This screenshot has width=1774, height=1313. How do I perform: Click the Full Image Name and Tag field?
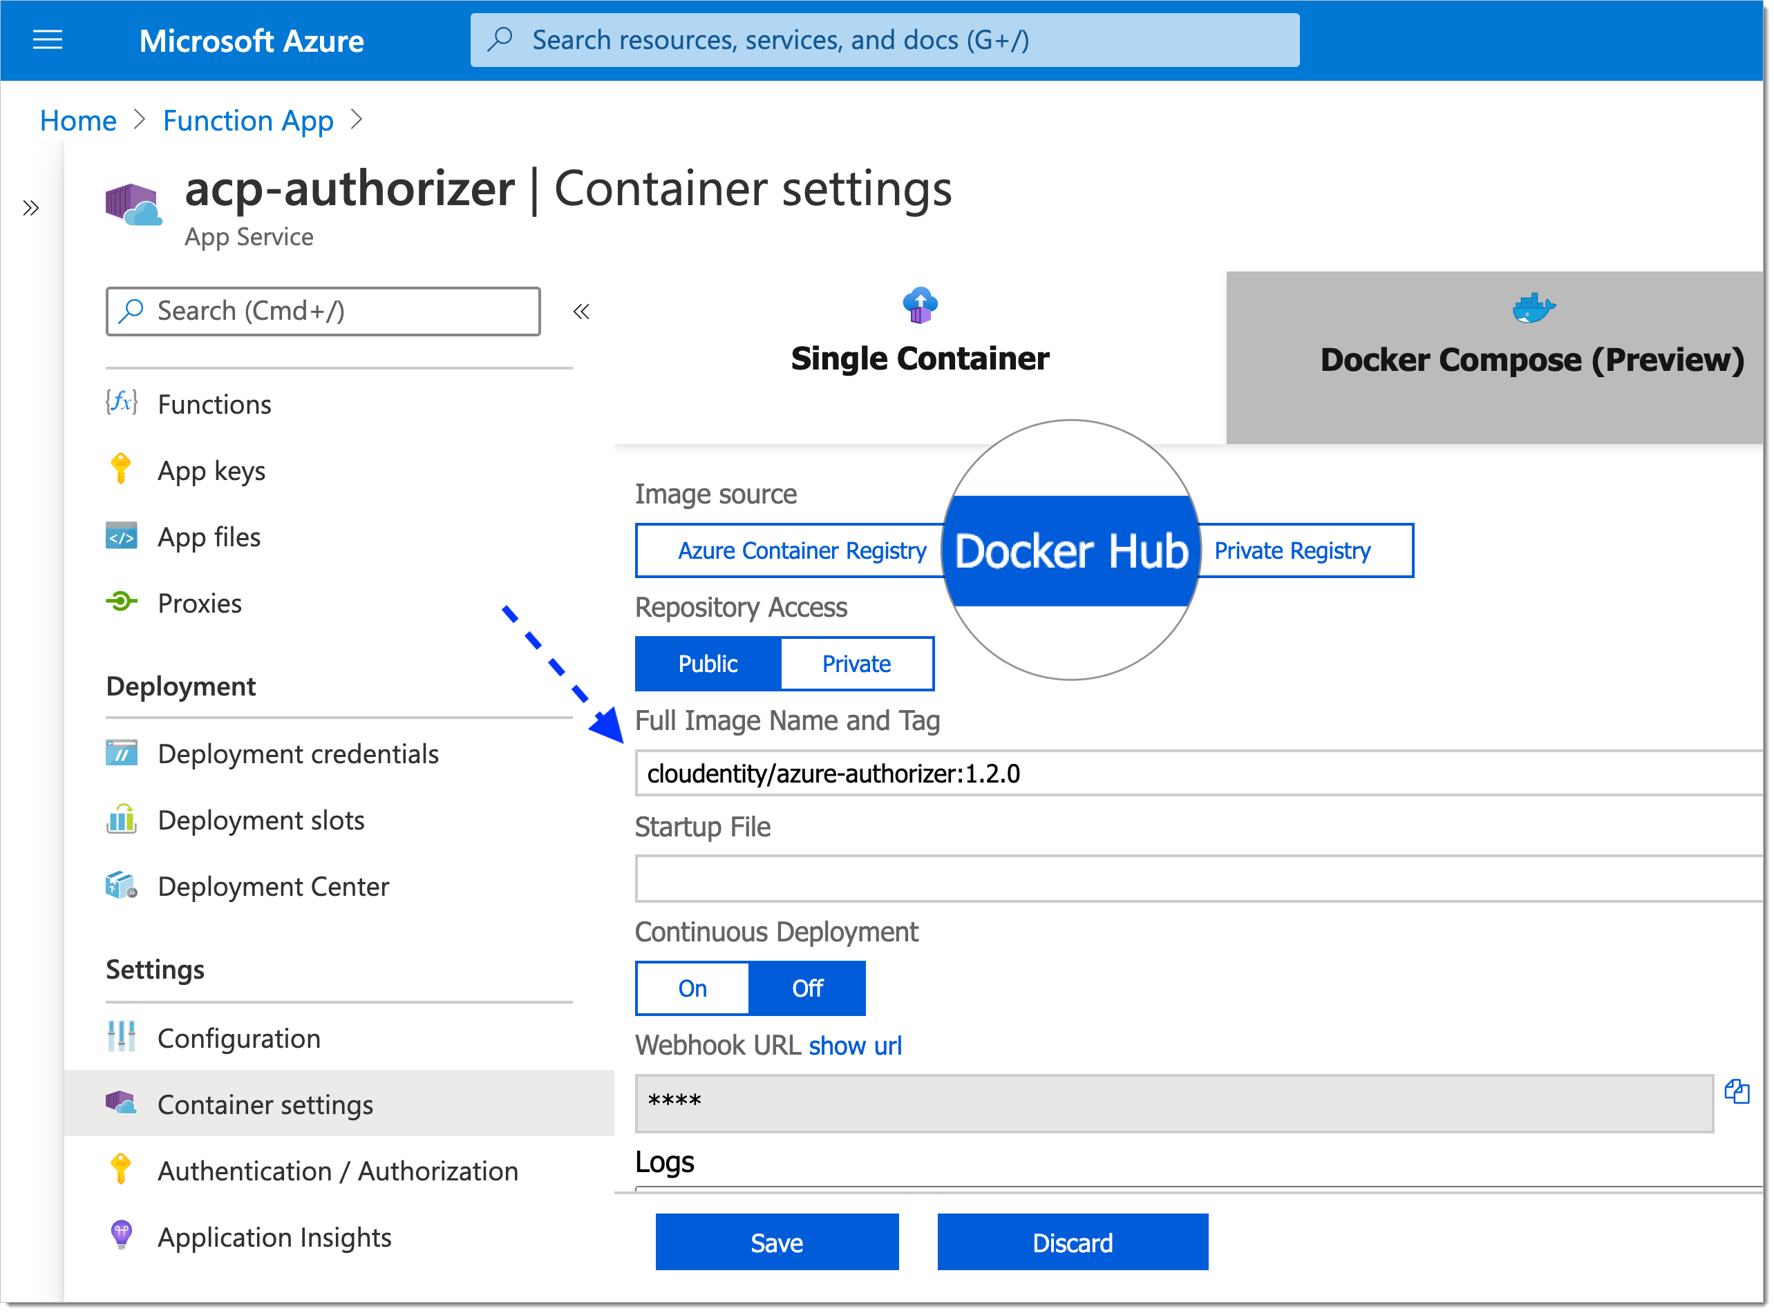tap(1199, 773)
